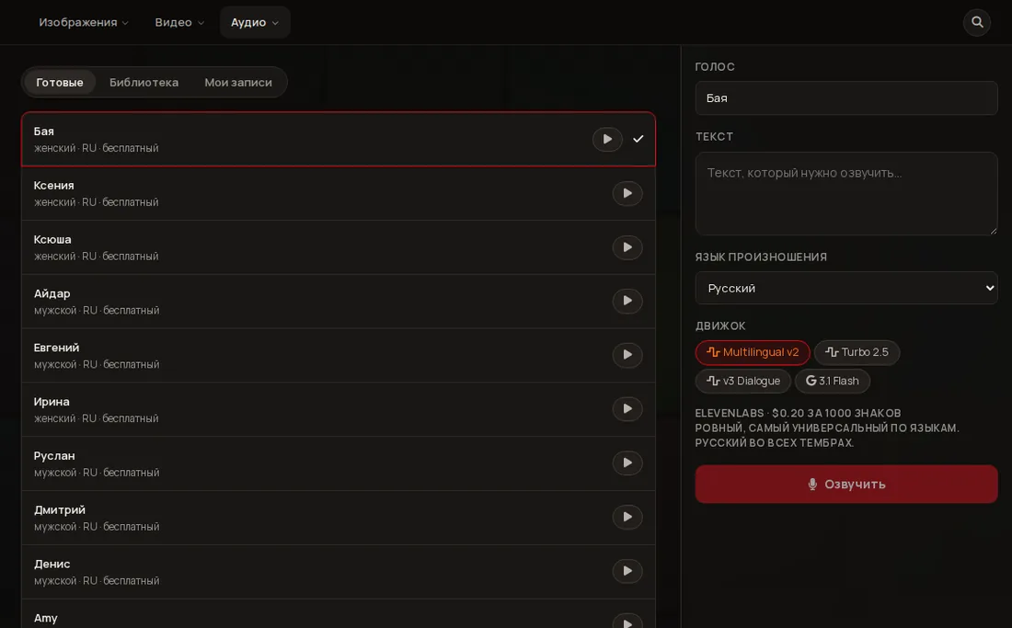The height and width of the screenshot is (628, 1012).
Task: Open the Русский pronunciation language dropdown
Action: (846, 288)
